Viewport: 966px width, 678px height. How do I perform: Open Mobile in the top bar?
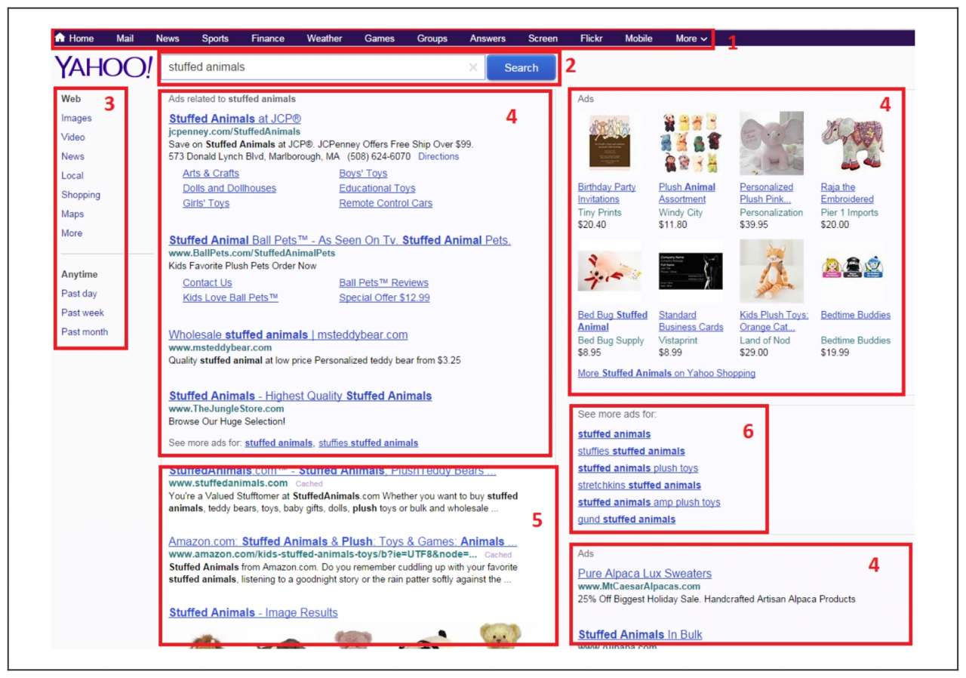[638, 39]
